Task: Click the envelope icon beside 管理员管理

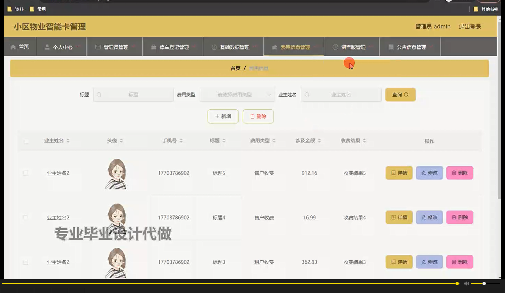Action: (98, 47)
